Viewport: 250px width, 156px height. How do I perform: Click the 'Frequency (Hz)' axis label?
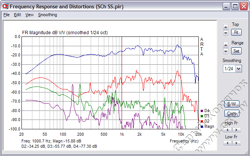[184, 141]
